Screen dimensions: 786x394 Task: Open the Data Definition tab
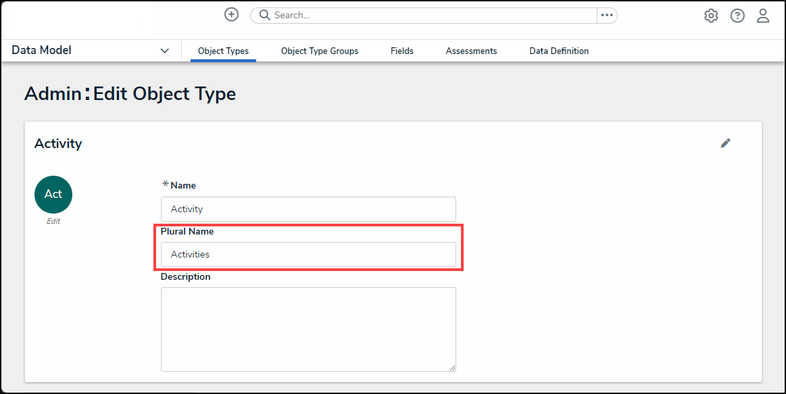(559, 51)
